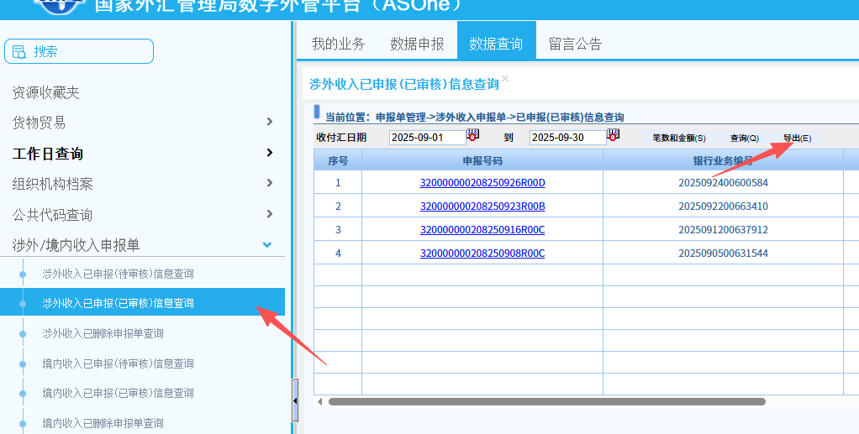Expand the 货物贸易 menu chevron
The image size is (859, 434).
269,122
